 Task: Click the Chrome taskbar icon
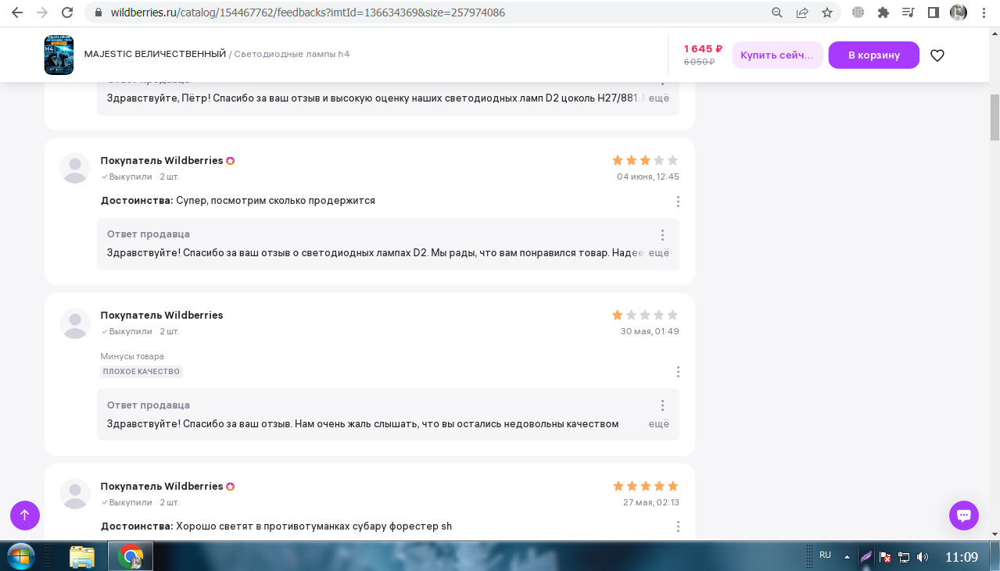pyautogui.click(x=130, y=556)
